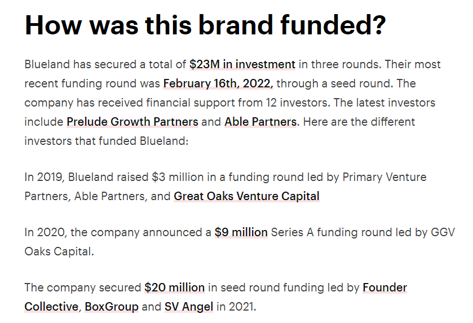Viewport: 473px width, 323px height.
Task: Open the "$23M in investment" link
Action: click(x=242, y=64)
